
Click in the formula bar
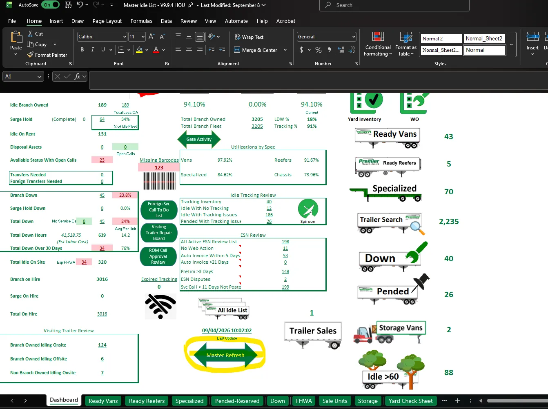tap(319, 80)
